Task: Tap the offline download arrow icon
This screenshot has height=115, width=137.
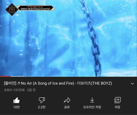Action: (x=92, y=100)
